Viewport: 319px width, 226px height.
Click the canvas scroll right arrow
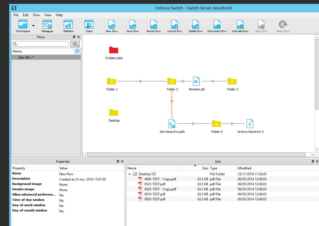(312, 155)
